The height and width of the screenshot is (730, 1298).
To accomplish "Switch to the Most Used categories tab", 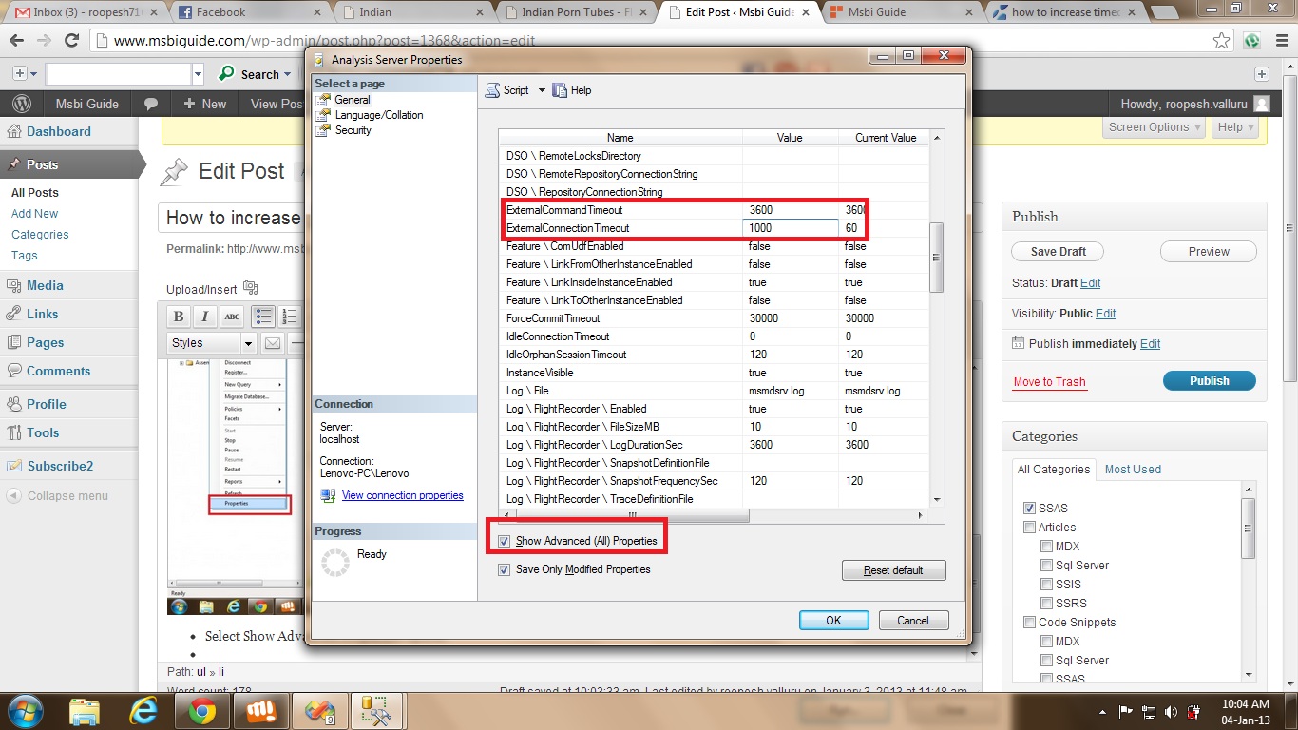I will [1132, 469].
